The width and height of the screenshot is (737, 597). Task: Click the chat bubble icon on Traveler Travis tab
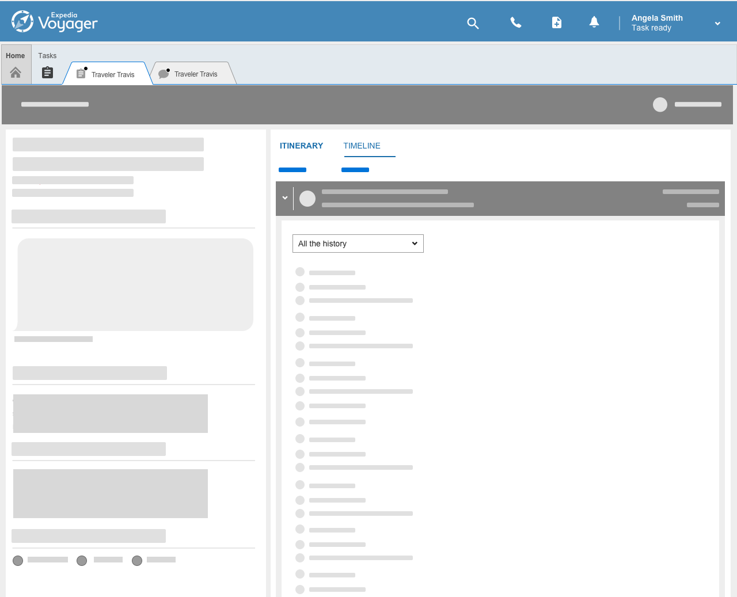[164, 74]
